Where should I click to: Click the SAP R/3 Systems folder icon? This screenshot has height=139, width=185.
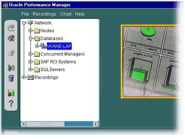tap(37, 62)
